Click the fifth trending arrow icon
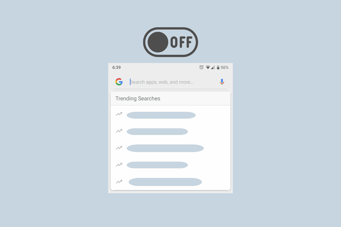The width and height of the screenshot is (341, 227). coord(119,182)
